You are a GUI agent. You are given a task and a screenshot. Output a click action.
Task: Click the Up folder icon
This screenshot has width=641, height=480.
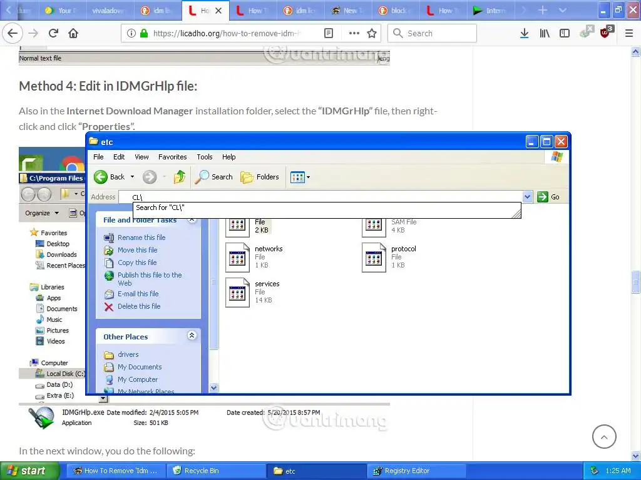coord(179,177)
